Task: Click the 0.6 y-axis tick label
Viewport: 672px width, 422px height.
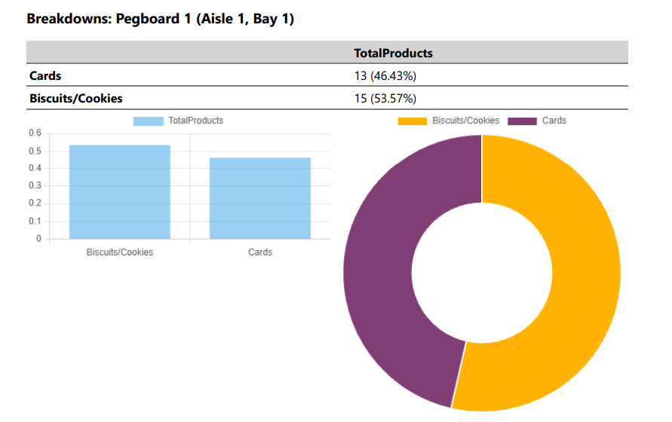Action: pyautogui.click(x=35, y=133)
